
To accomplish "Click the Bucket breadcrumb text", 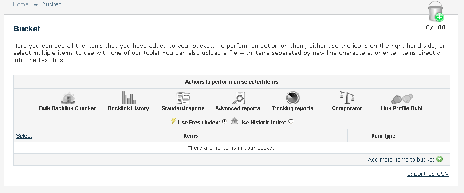I will tap(51, 4).
